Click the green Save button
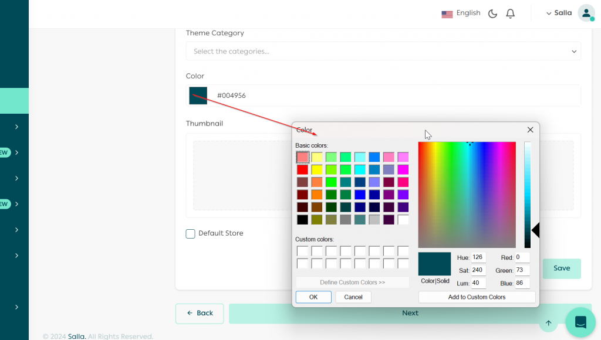Image resolution: width=601 pixels, height=340 pixels. [x=561, y=268]
